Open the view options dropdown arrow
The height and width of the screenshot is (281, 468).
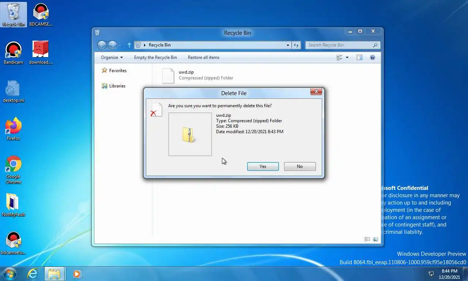(x=347, y=57)
